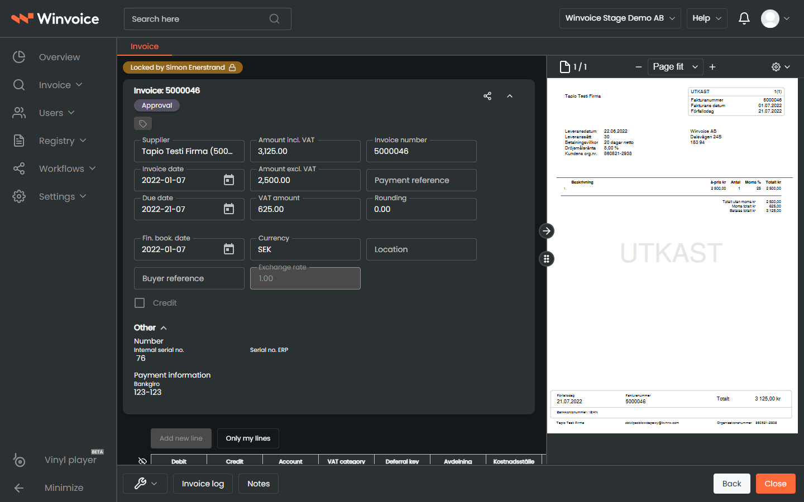Enable the Only my lines filter
The height and width of the screenshot is (502, 804).
(x=248, y=438)
